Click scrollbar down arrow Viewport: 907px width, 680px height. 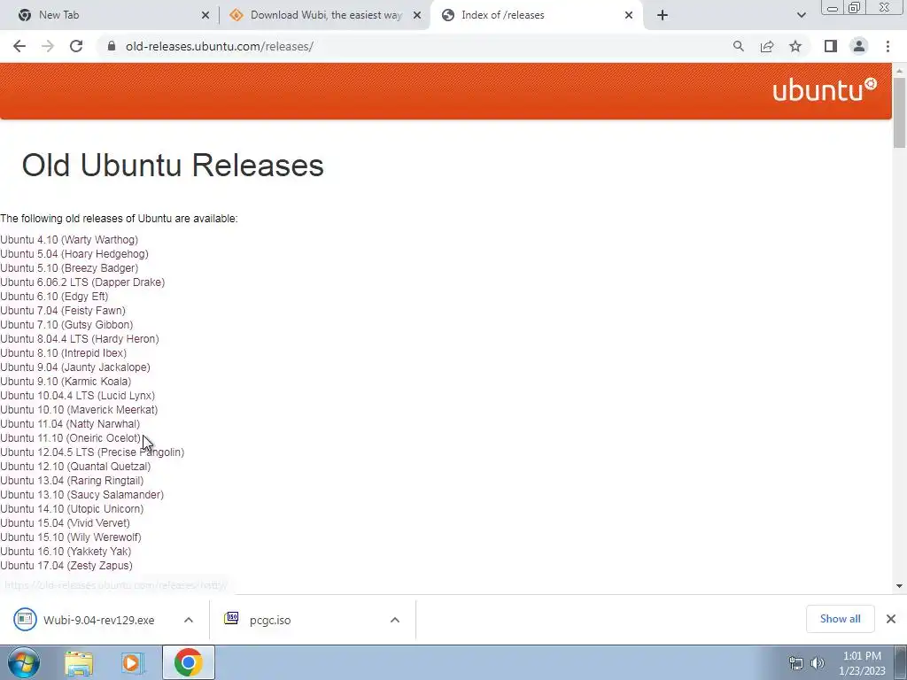(899, 586)
